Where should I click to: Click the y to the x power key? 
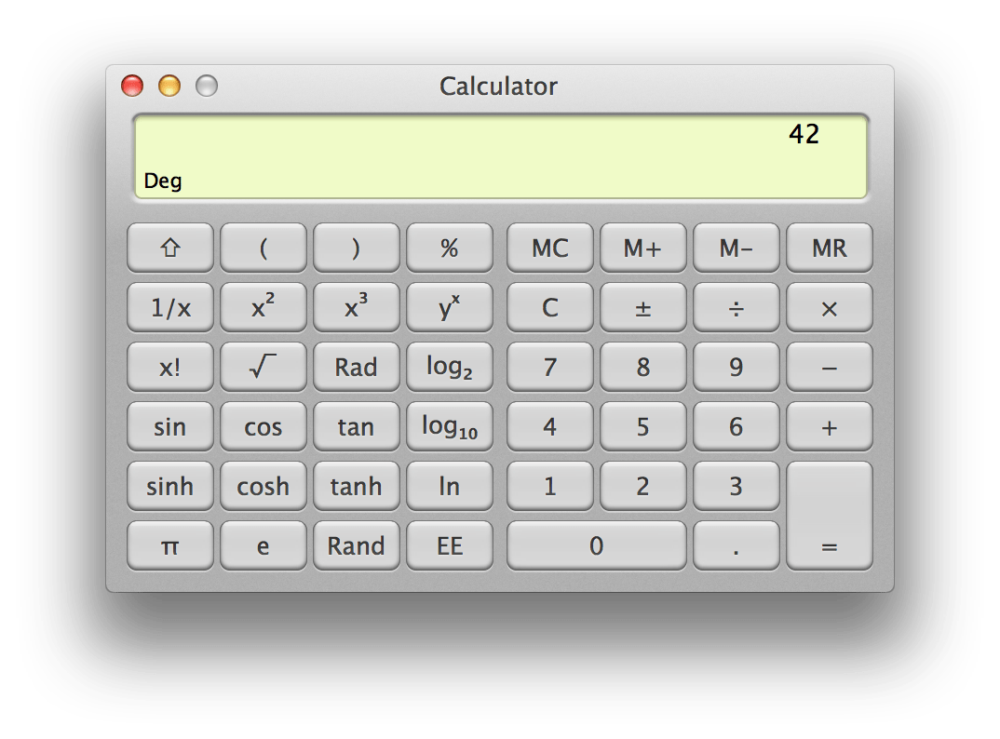pyautogui.click(x=450, y=307)
